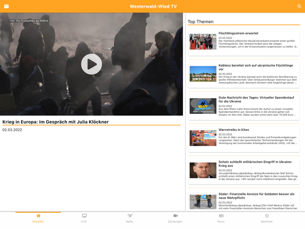305x229 pixels.
Task: Open the Merkliste star tab icon
Action: click(x=267, y=215)
